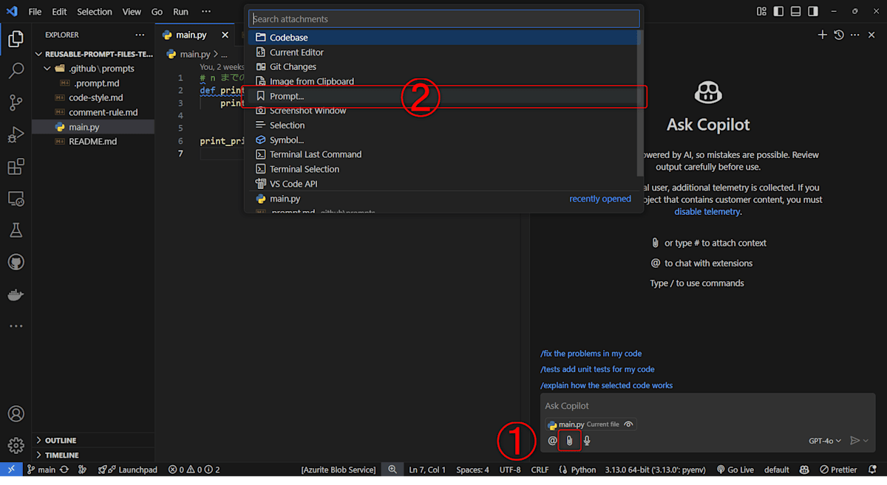Open the Accounts menu
The image size is (887, 485).
(x=16, y=414)
